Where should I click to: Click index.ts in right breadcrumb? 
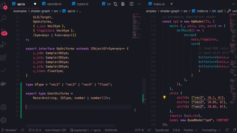[x=203, y=11]
